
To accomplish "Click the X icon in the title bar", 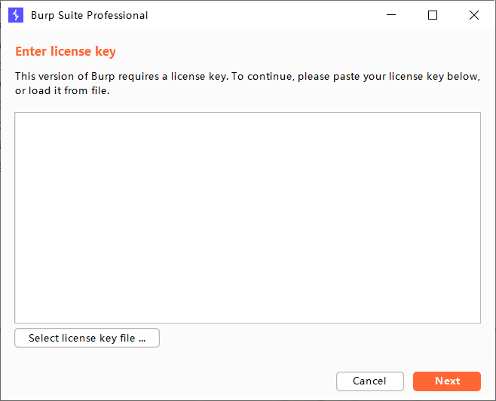I will (x=473, y=15).
